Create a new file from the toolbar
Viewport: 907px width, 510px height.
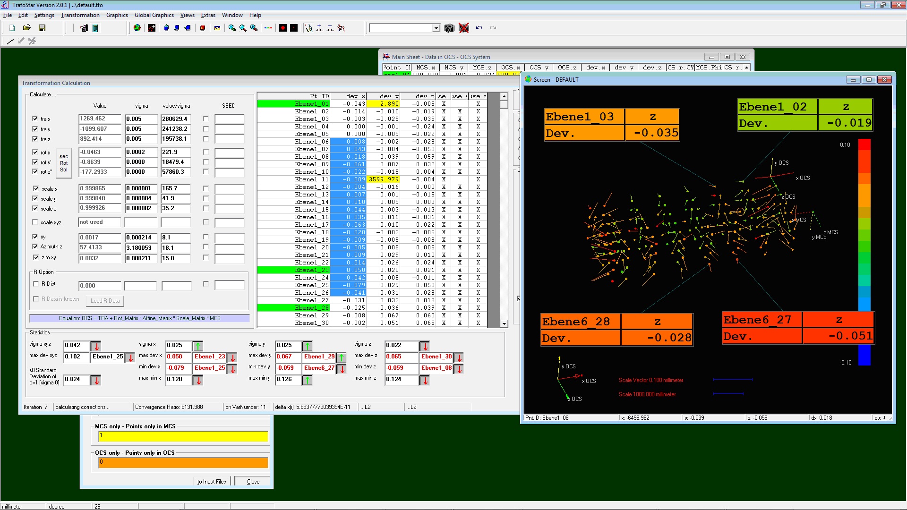tap(12, 28)
